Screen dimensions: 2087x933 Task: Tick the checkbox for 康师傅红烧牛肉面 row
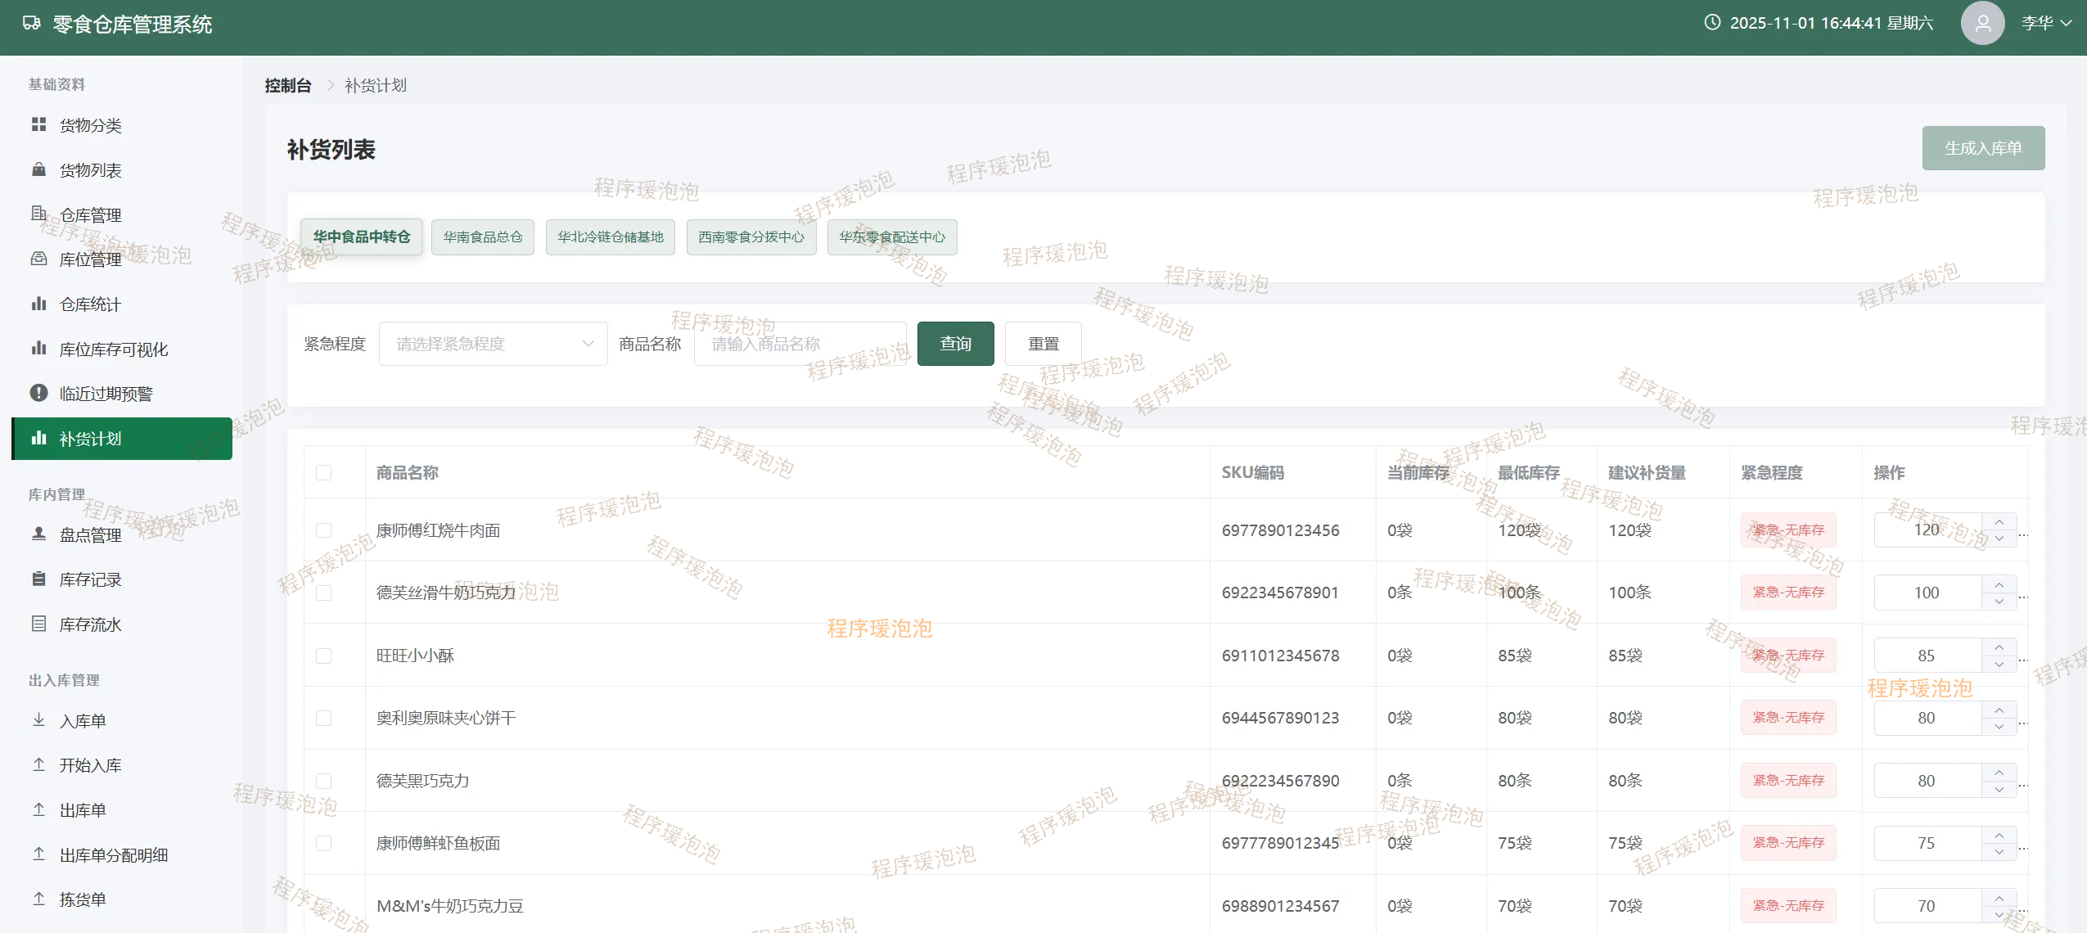324,530
